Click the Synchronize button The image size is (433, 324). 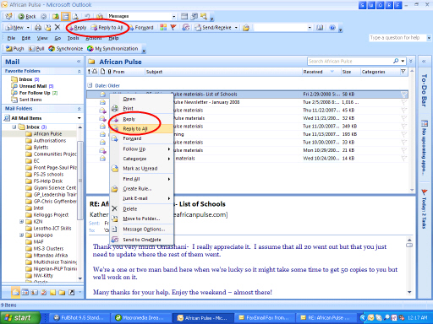click(x=66, y=49)
